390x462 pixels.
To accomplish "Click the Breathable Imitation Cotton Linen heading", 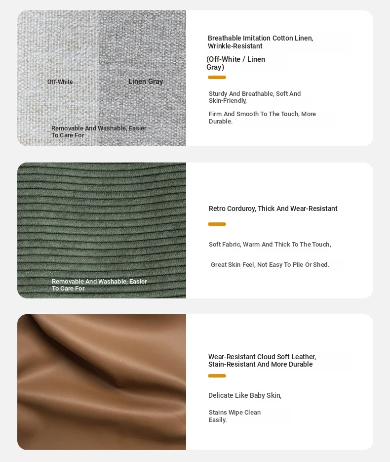I will (x=260, y=42).
